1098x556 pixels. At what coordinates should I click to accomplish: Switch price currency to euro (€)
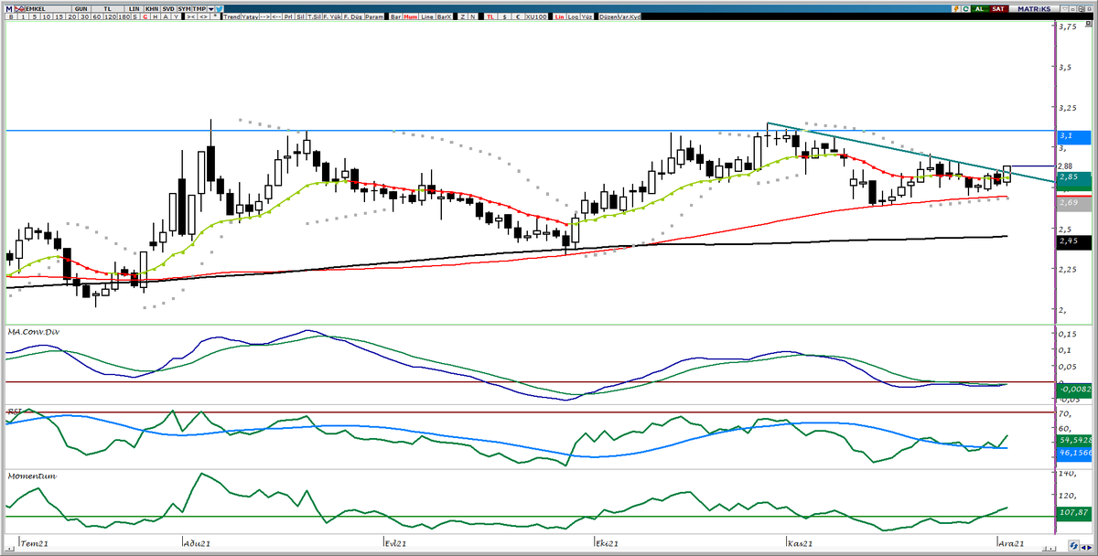point(517,17)
